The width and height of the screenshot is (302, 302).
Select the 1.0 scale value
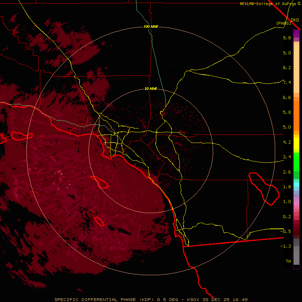tap(287, 202)
